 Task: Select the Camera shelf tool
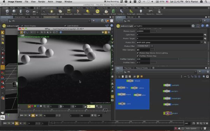coord(44,12)
